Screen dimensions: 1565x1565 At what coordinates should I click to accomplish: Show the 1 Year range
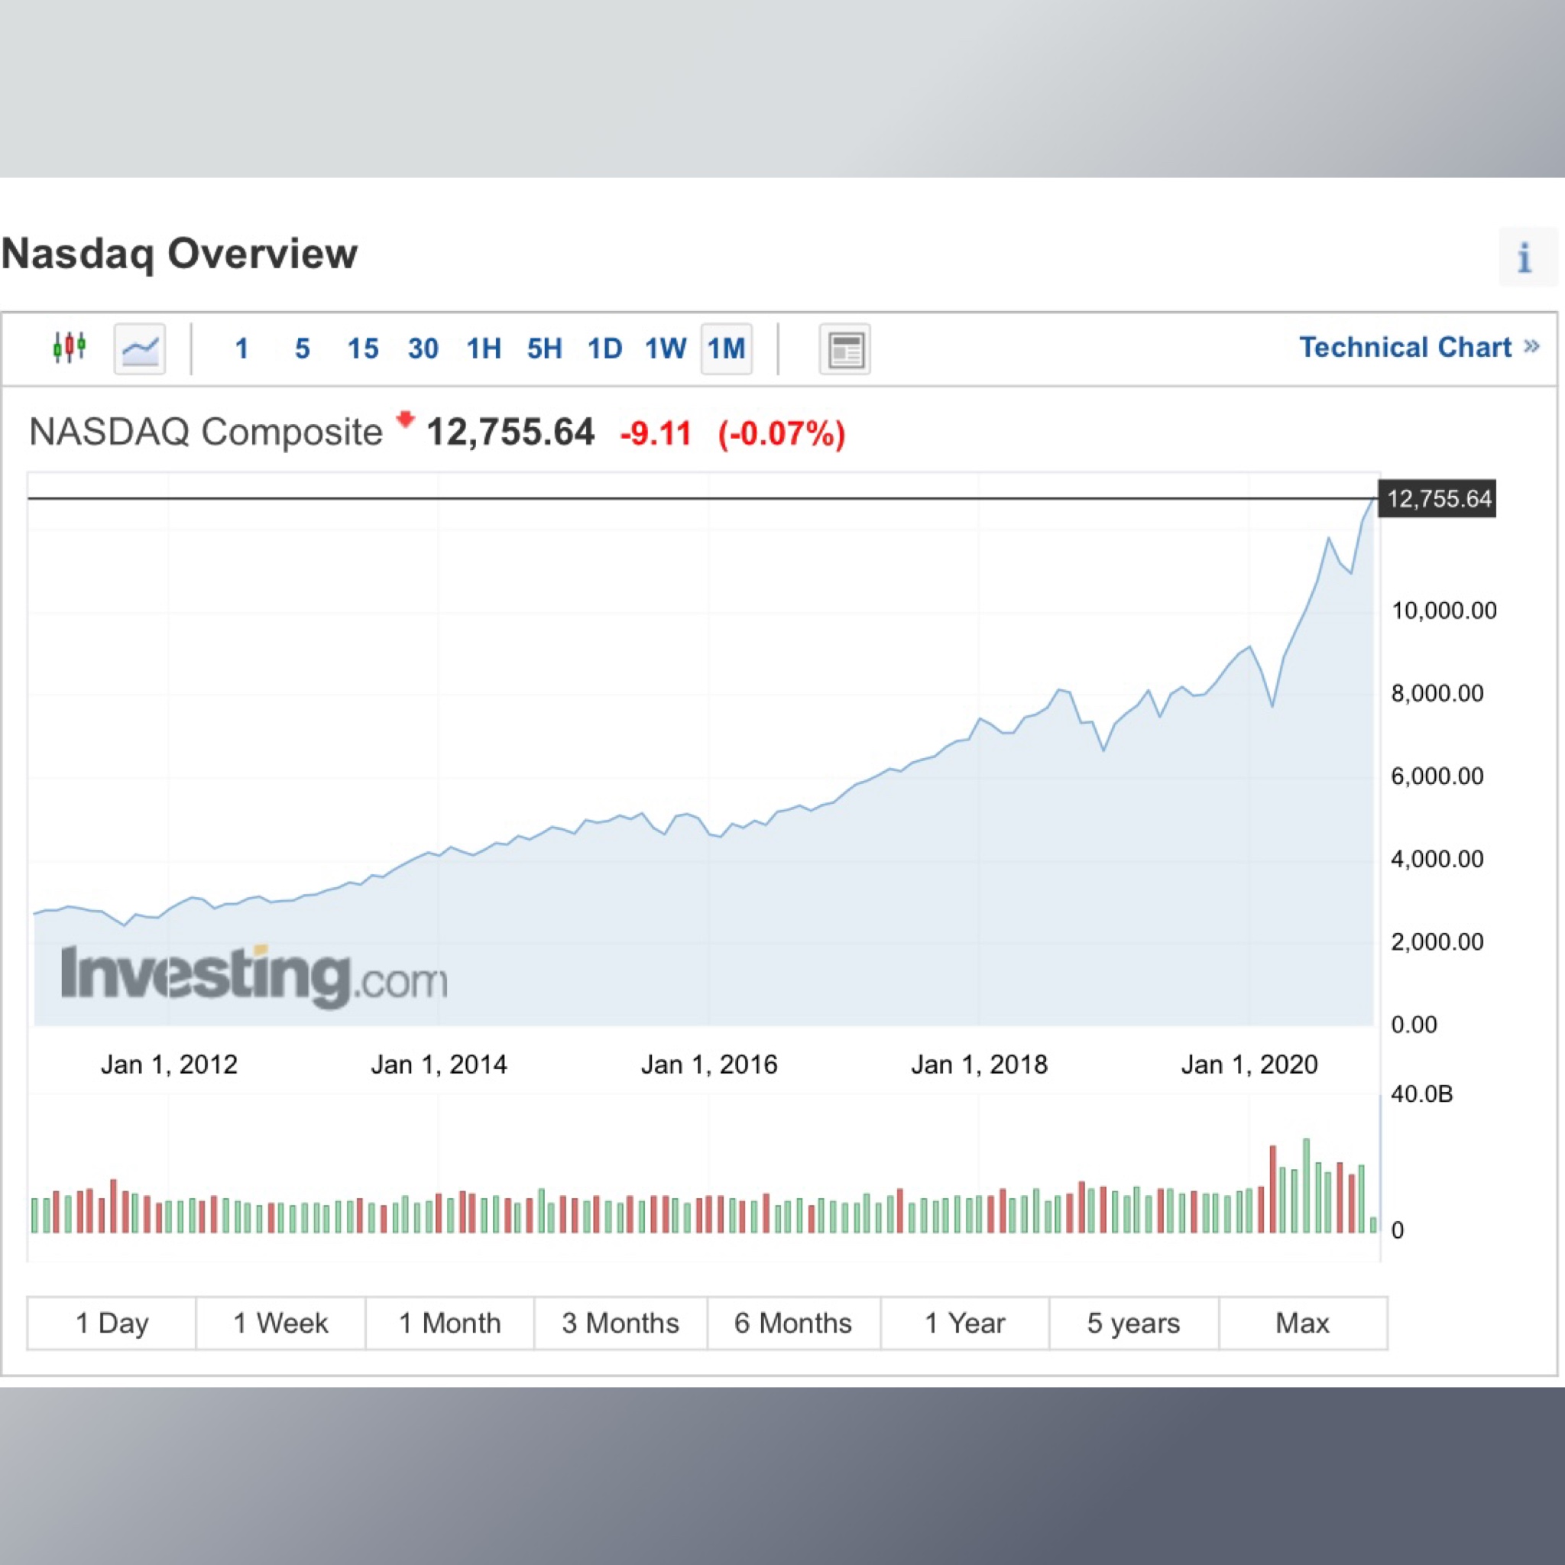965,1323
